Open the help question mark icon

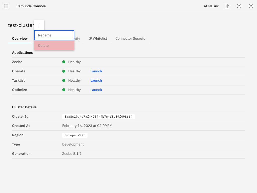point(239,6)
